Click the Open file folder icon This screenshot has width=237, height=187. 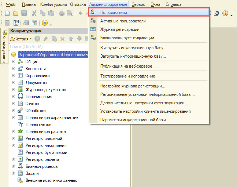16,13
